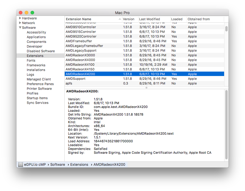Image resolution: width=245 pixels, height=191 pixels.
Task: Click the Extension Name sort arrow
Action: tap(120, 19)
